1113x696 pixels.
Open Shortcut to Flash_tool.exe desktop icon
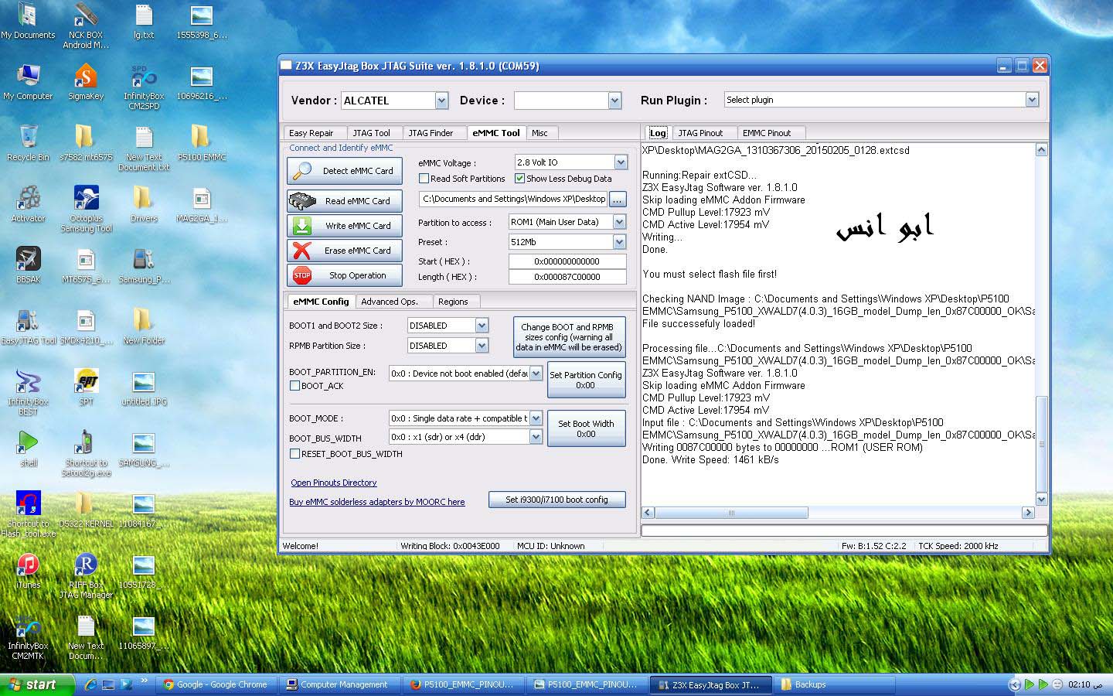[x=28, y=514]
